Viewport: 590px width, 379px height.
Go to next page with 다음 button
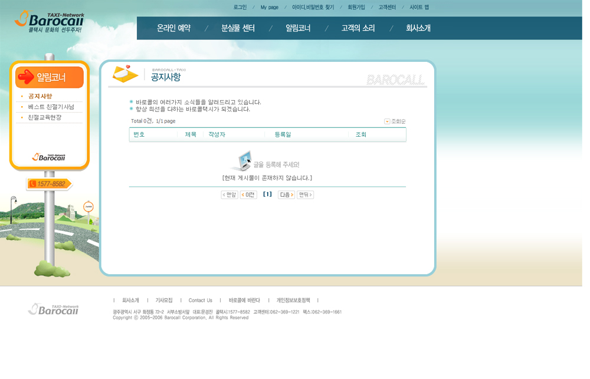pyautogui.click(x=286, y=195)
